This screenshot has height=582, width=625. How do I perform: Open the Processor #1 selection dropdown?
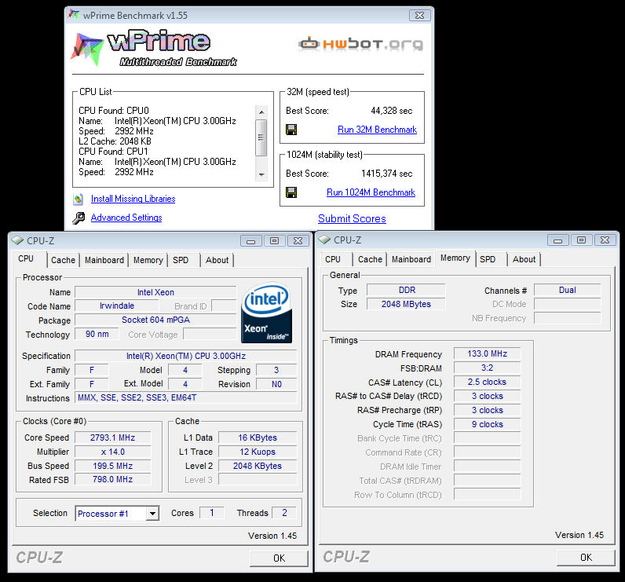[x=152, y=514]
